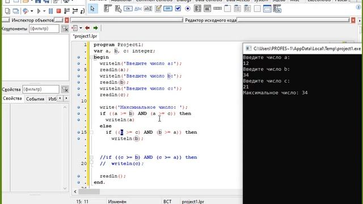363x204 pixels.
Task: Pick the TButton OK component icon
Action: [x=128, y=9]
